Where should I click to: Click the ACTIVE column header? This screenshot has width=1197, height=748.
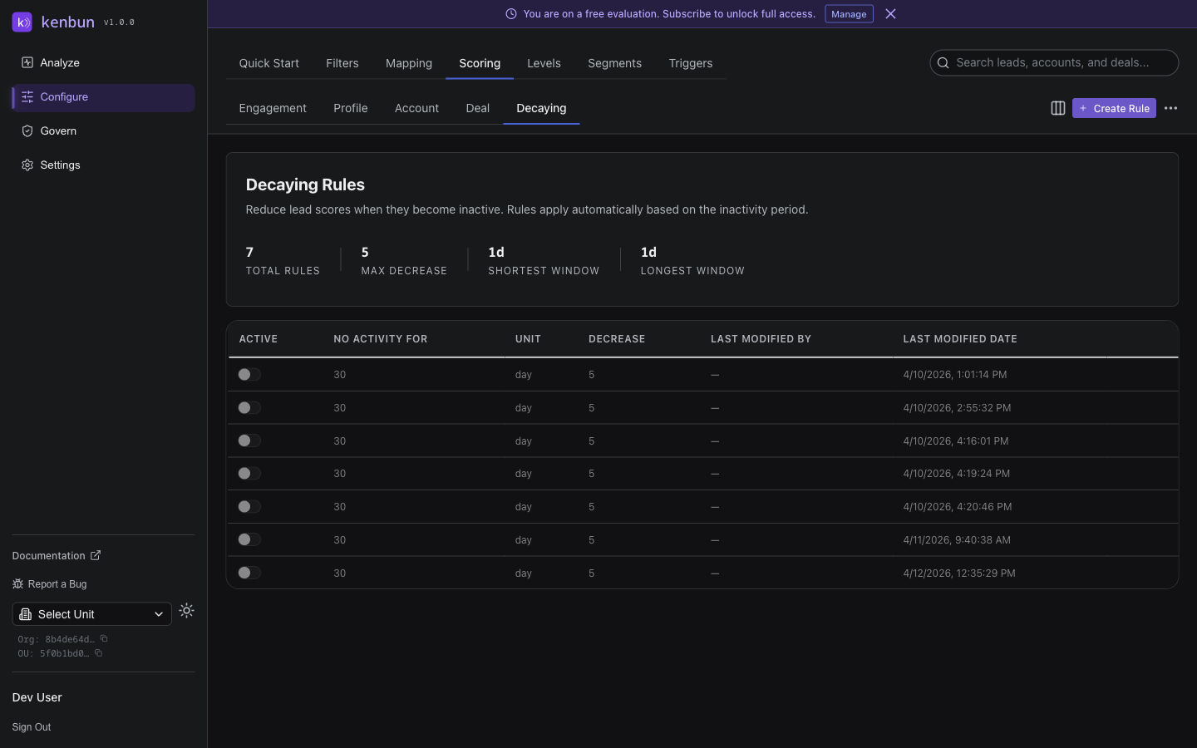(x=259, y=339)
